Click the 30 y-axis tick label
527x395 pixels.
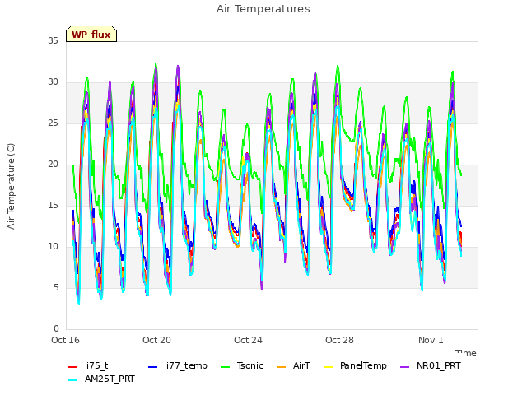point(53,82)
